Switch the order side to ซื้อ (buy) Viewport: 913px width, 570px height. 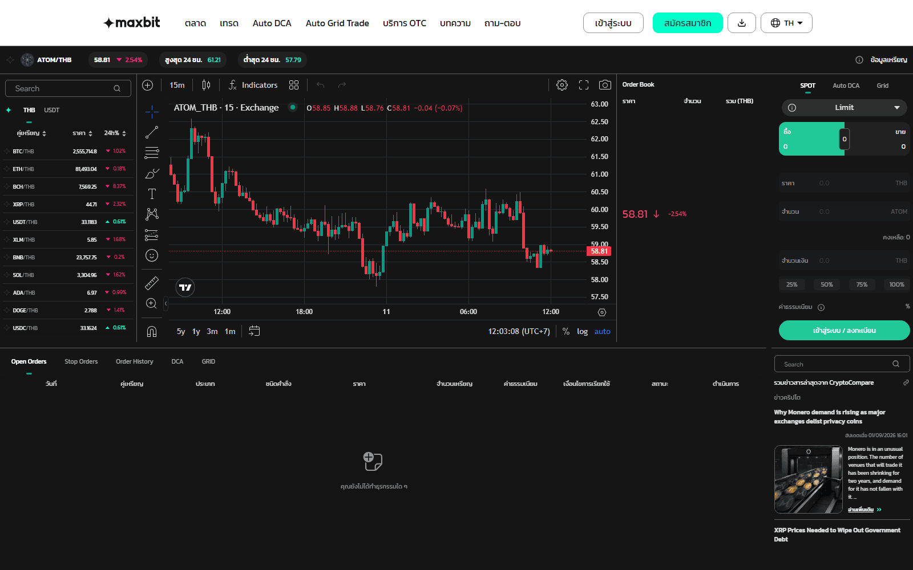[x=810, y=139]
